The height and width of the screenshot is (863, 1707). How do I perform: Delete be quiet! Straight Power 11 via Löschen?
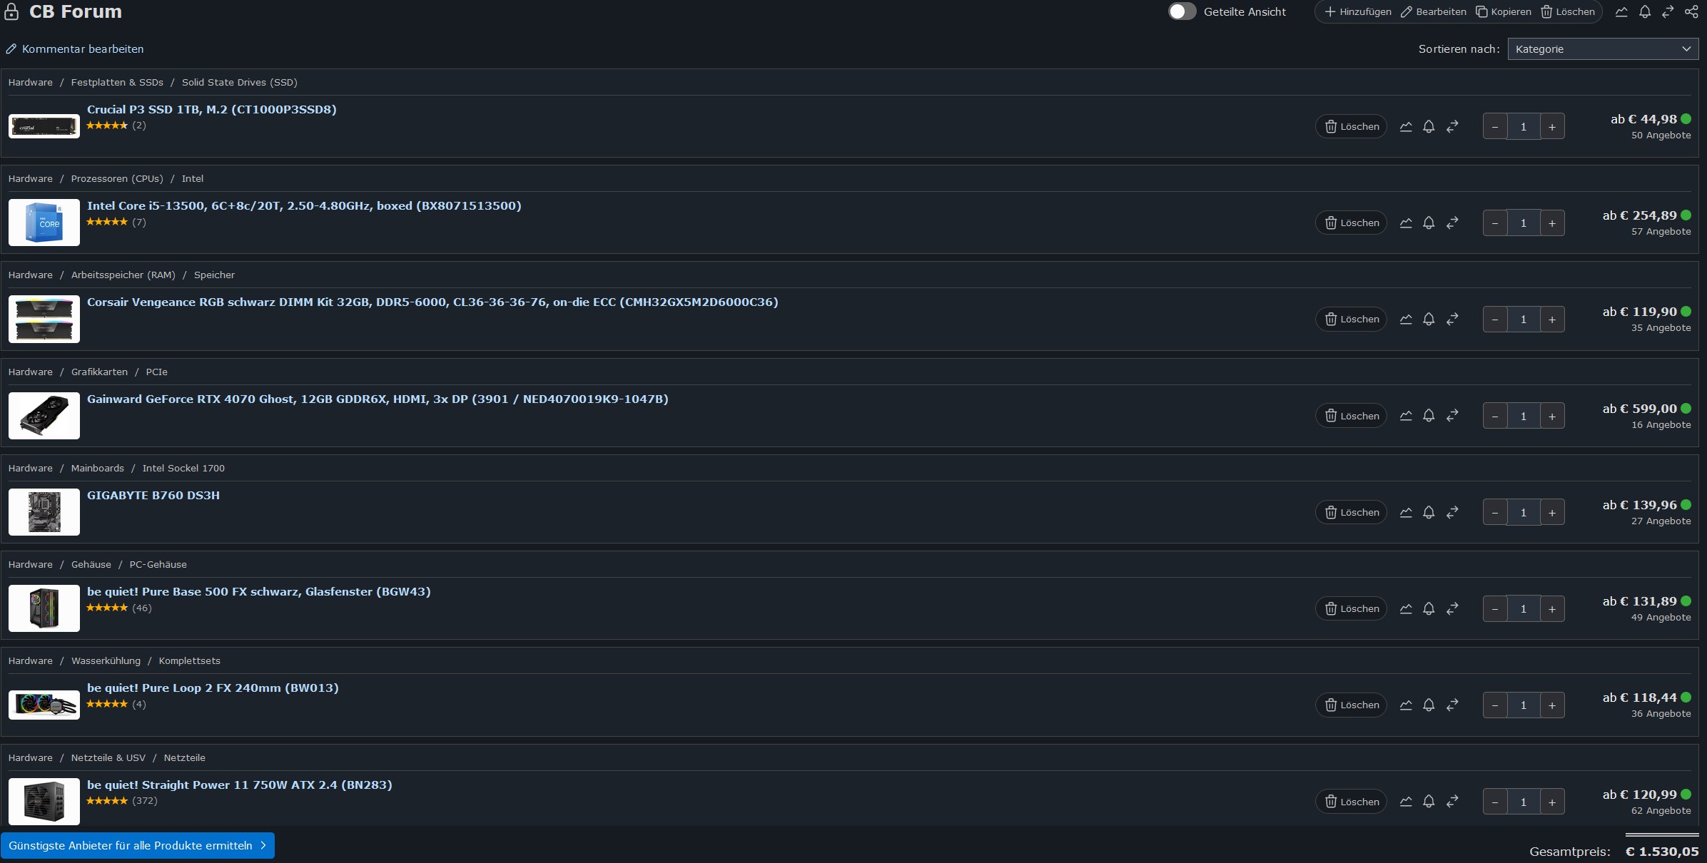pyautogui.click(x=1351, y=802)
